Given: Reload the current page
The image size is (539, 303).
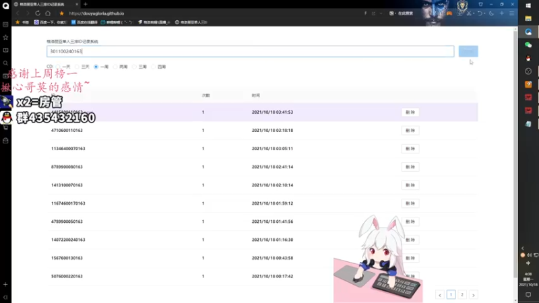Looking at the screenshot, I should (38, 13).
